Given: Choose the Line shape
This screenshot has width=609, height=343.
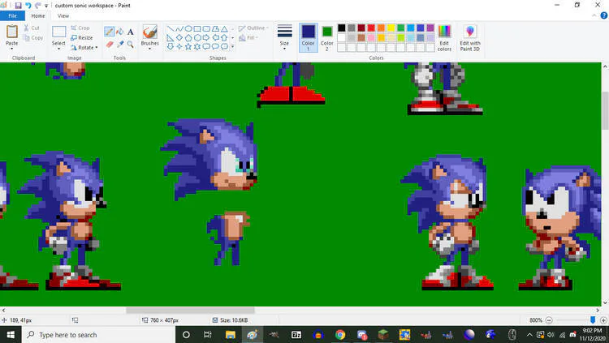Looking at the screenshot, I should 171,28.
